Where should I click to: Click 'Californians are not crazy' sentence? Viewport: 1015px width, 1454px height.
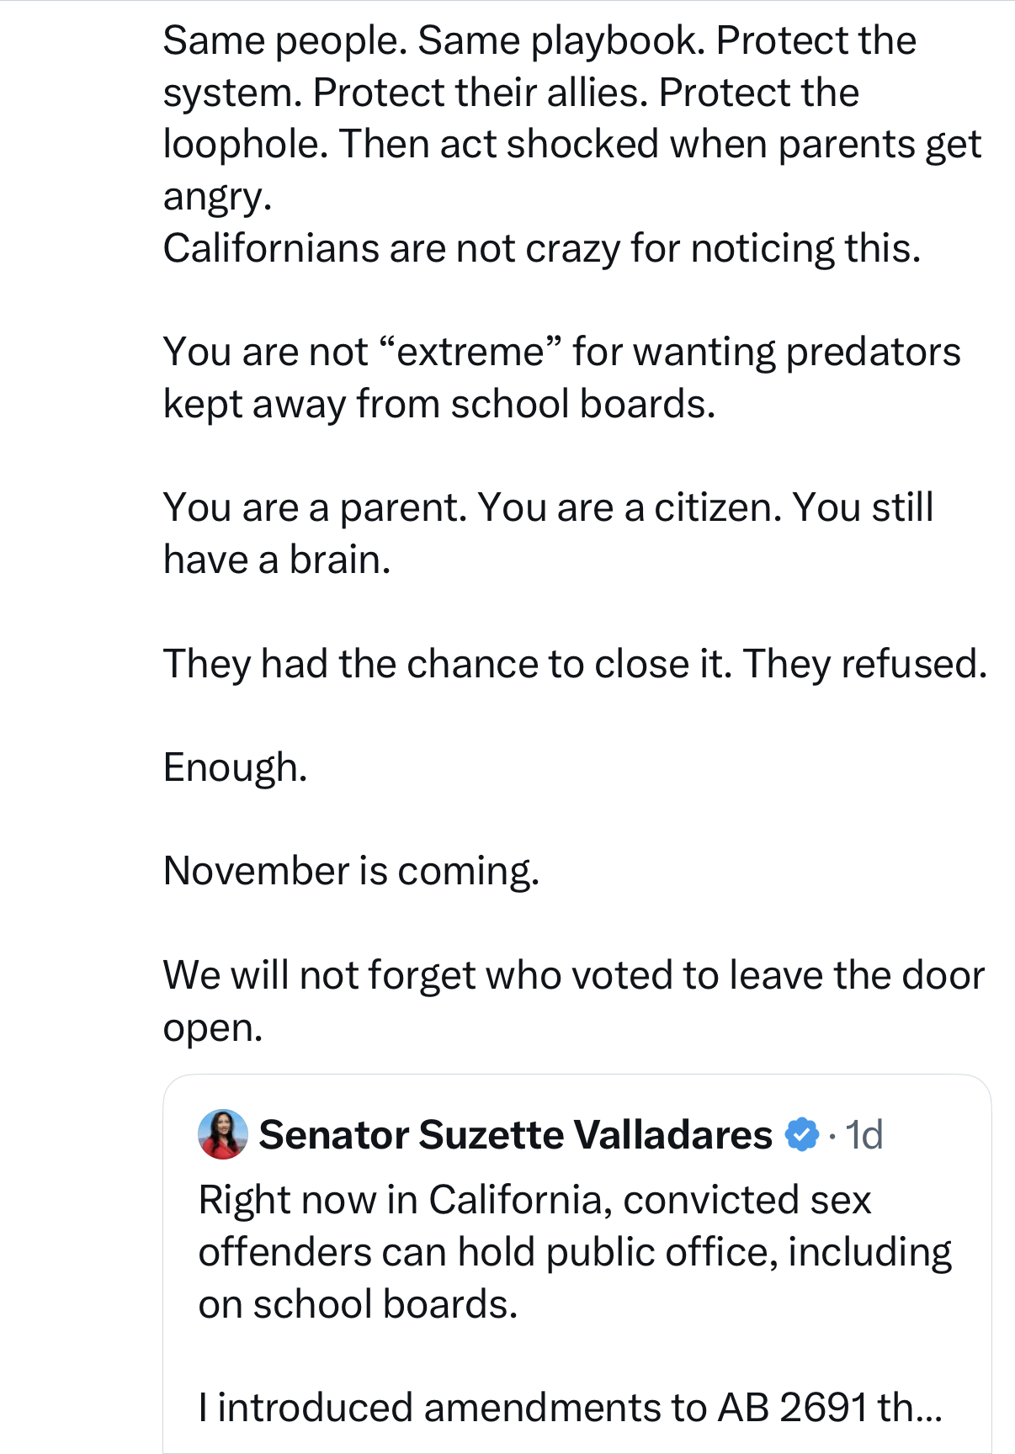point(542,249)
